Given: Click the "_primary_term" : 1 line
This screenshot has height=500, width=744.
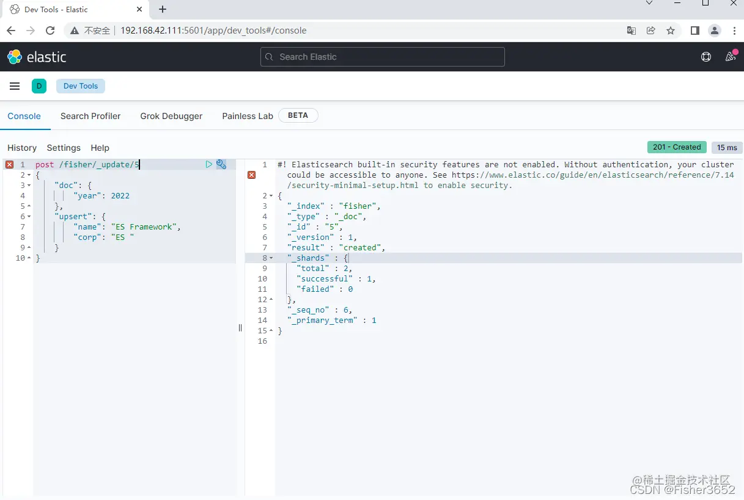Looking at the screenshot, I should (x=332, y=321).
